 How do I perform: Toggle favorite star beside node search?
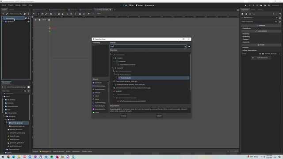pyautogui.click(x=189, y=46)
